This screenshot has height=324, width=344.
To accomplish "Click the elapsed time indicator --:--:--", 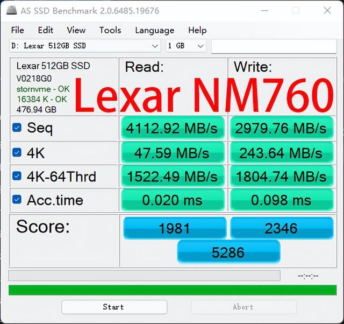I will [x=308, y=276].
